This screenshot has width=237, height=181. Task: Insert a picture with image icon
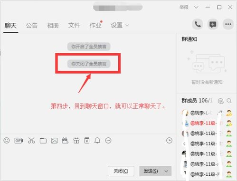tap(54, 141)
